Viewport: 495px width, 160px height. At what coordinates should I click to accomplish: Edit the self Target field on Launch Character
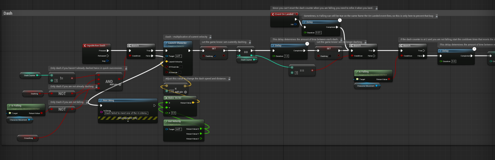coord(178,56)
